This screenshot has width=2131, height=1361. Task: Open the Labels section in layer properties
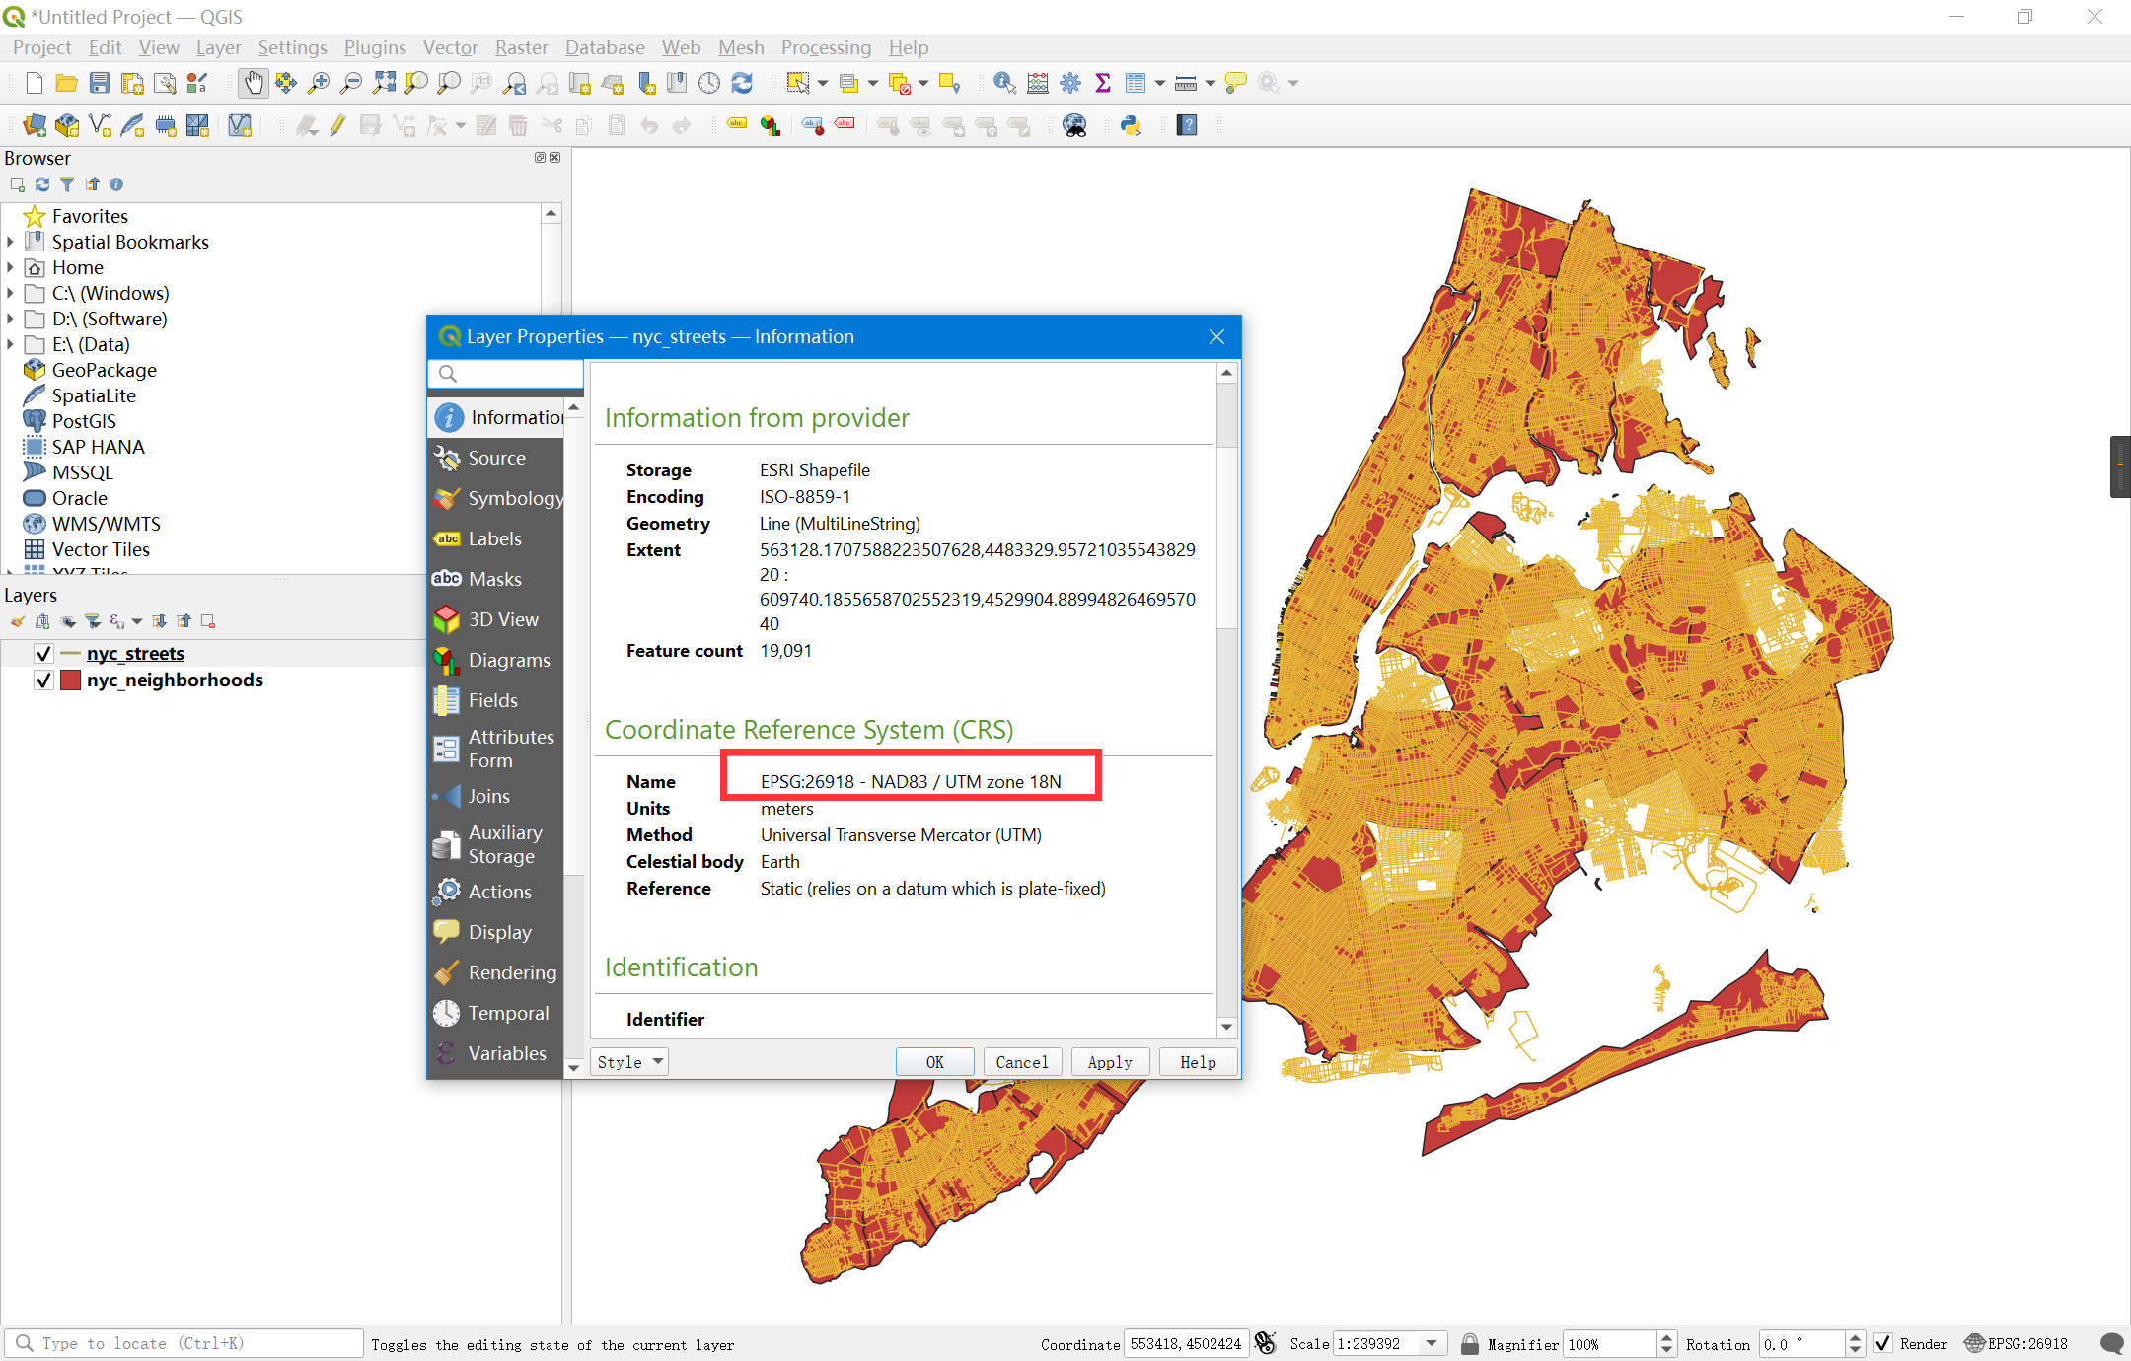494,538
